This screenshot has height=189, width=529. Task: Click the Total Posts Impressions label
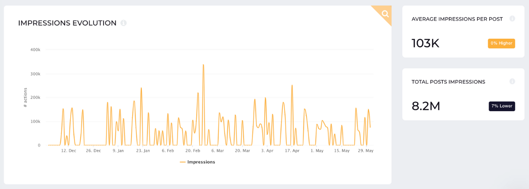point(448,82)
